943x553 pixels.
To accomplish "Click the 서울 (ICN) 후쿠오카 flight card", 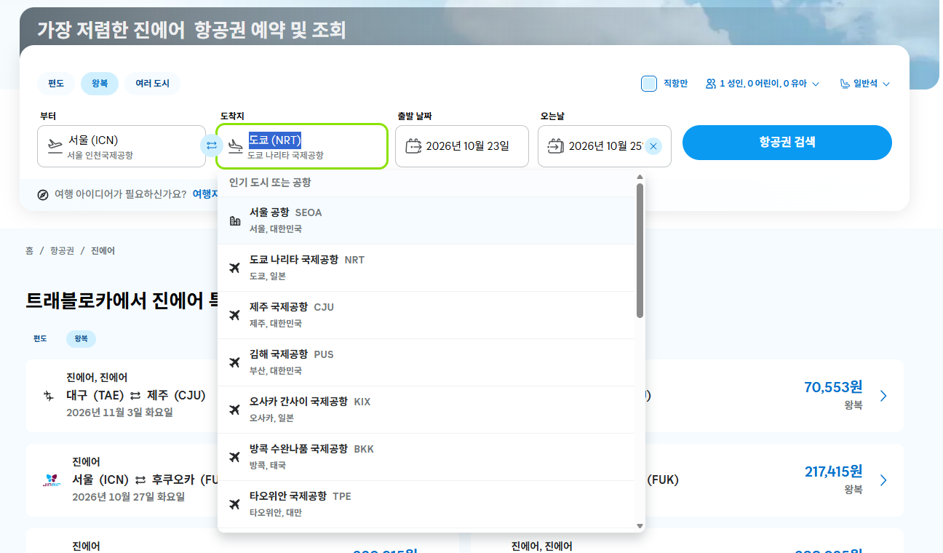I will pos(122,480).
